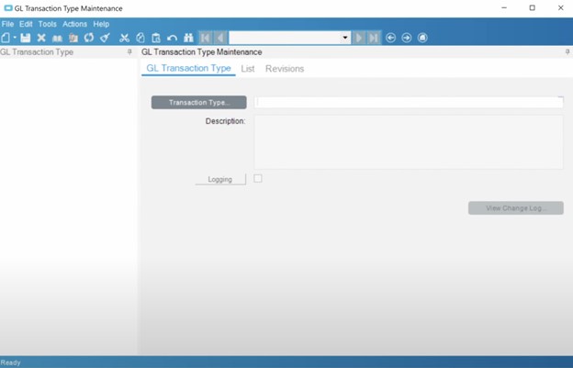This screenshot has width=573, height=368.
Task: Click the Cut scissors icon
Action: (x=124, y=38)
